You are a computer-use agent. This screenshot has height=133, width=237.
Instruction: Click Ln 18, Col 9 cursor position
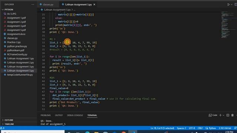click(x=162, y=128)
